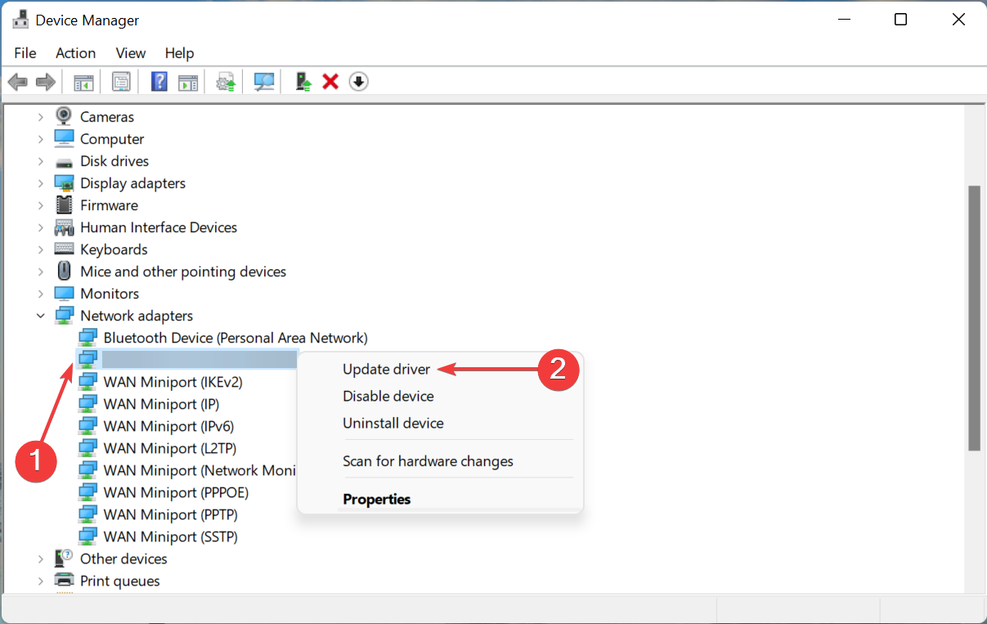Open the Properties toolbar icon
987x624 pixels.
(x=121, y=81)
